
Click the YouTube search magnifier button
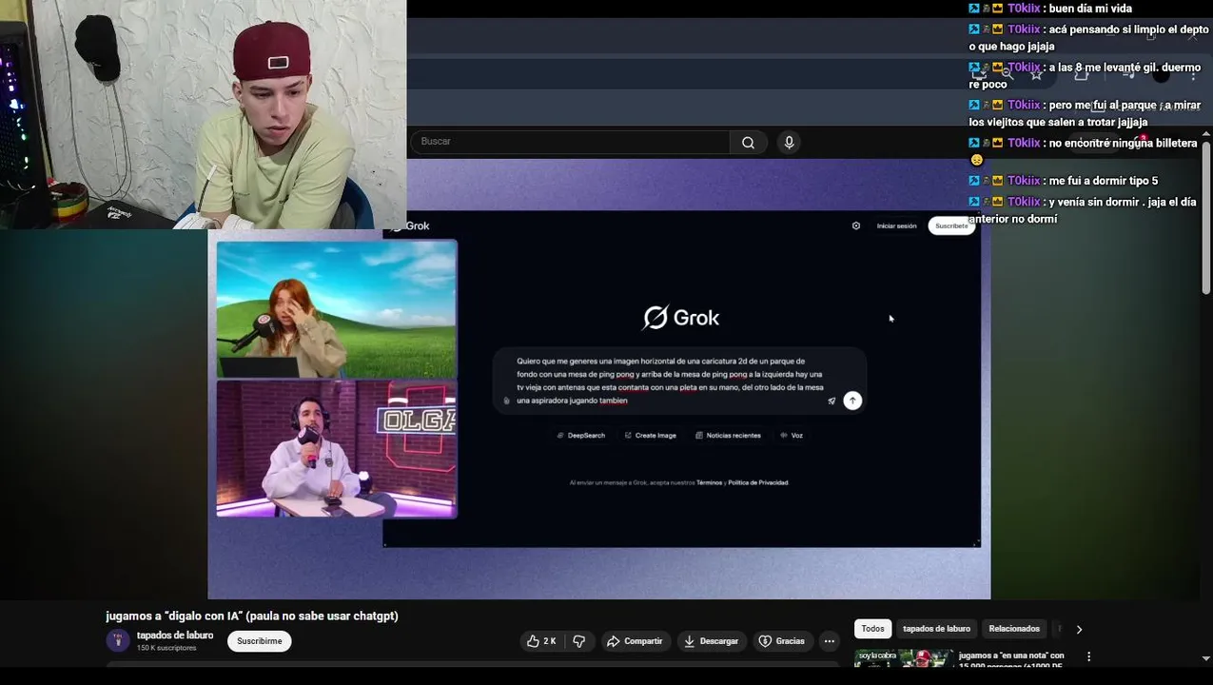748,143
